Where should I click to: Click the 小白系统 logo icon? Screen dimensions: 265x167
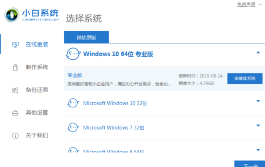click(x=12, y=15)
